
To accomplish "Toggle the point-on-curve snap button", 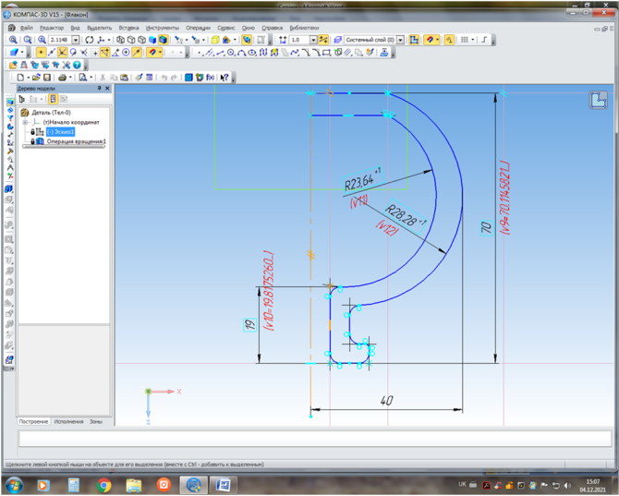I will click(137, 53).
